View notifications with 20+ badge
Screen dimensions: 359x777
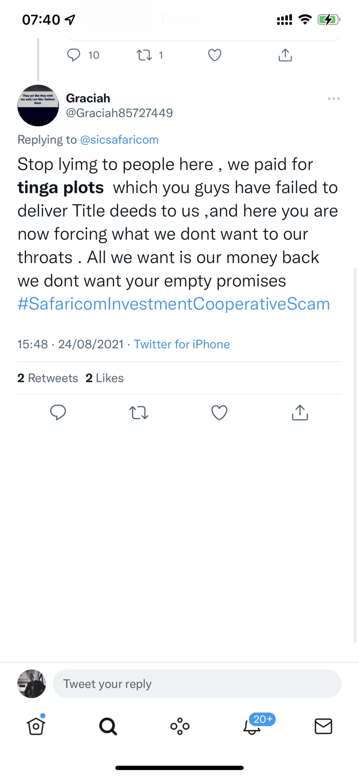point(252,726)
